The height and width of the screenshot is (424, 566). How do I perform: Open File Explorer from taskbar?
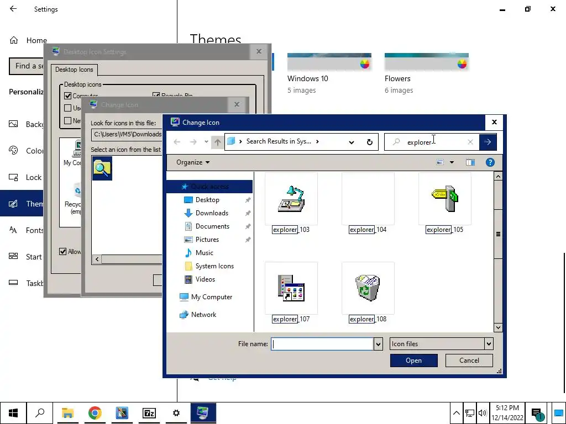pos(67,413)
